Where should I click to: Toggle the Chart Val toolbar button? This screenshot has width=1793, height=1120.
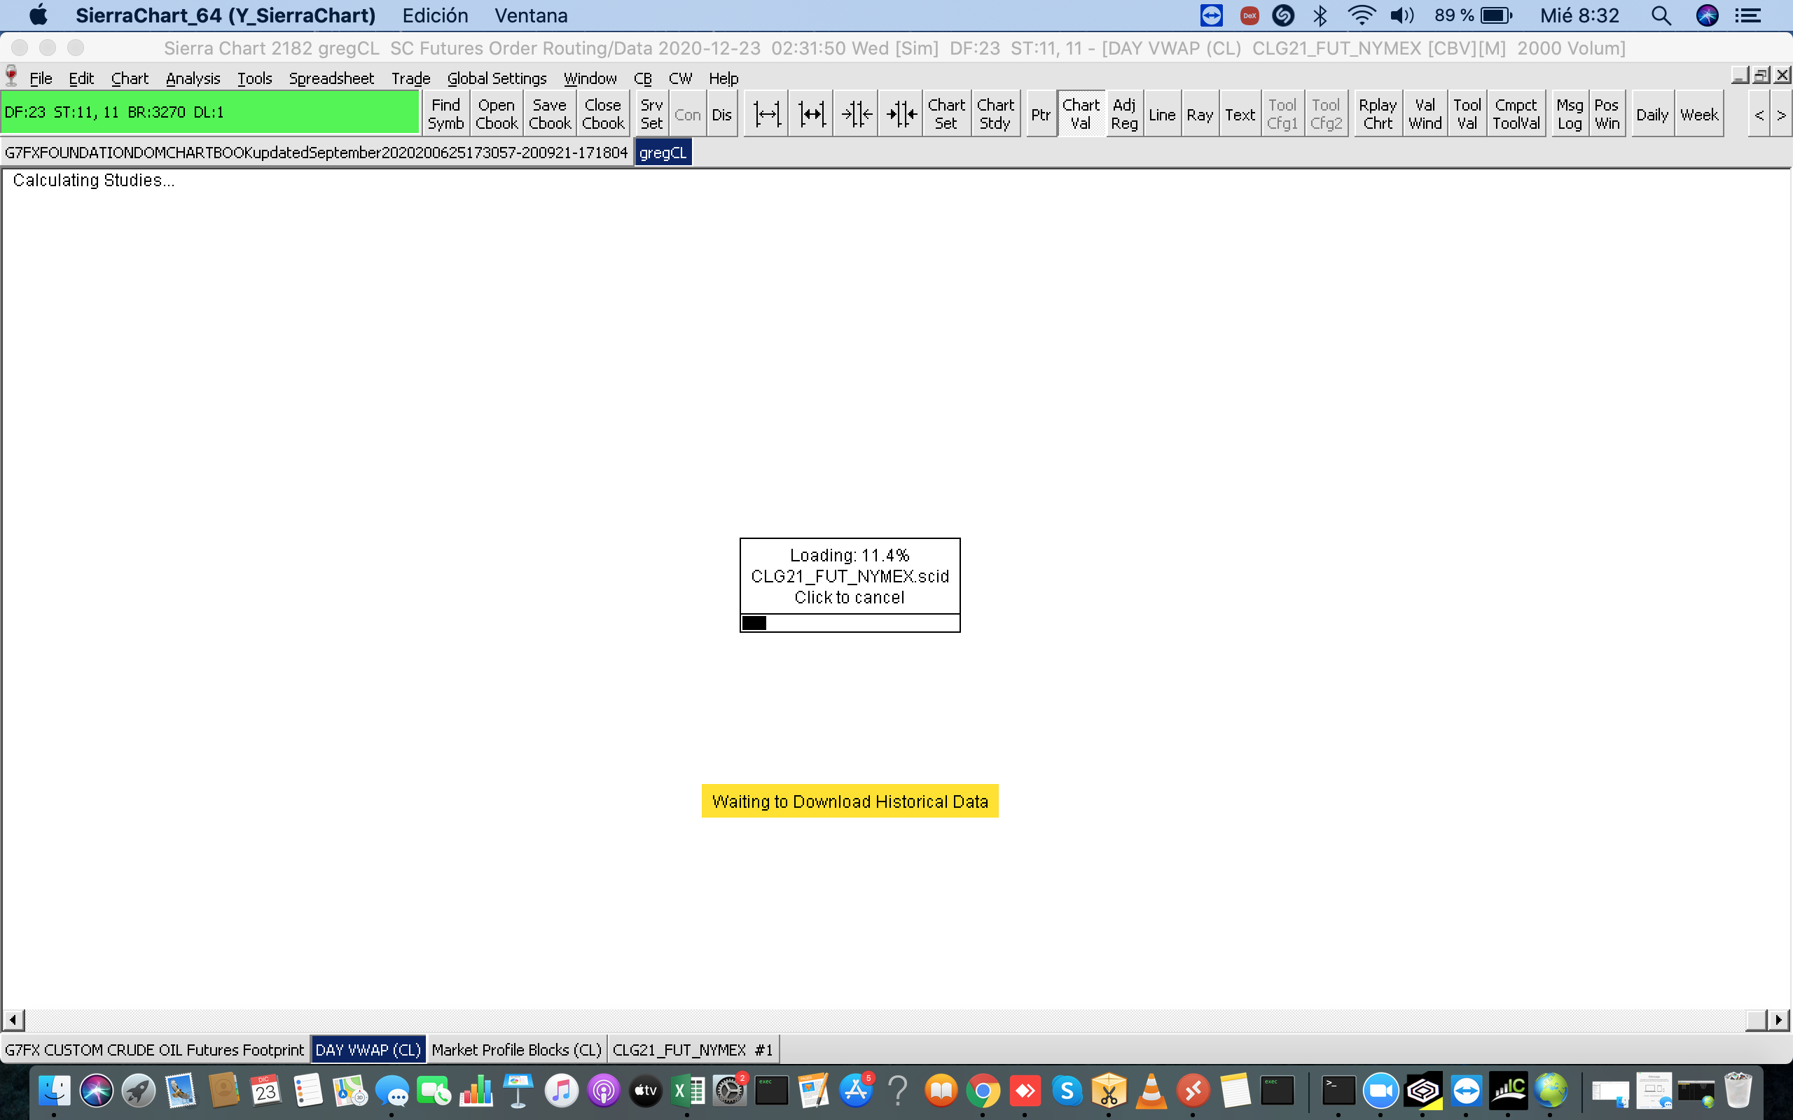click(1080, 114)
